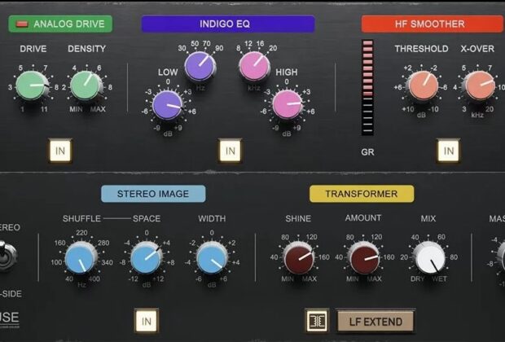Click the LF EXTEND button

coord(375,320)
